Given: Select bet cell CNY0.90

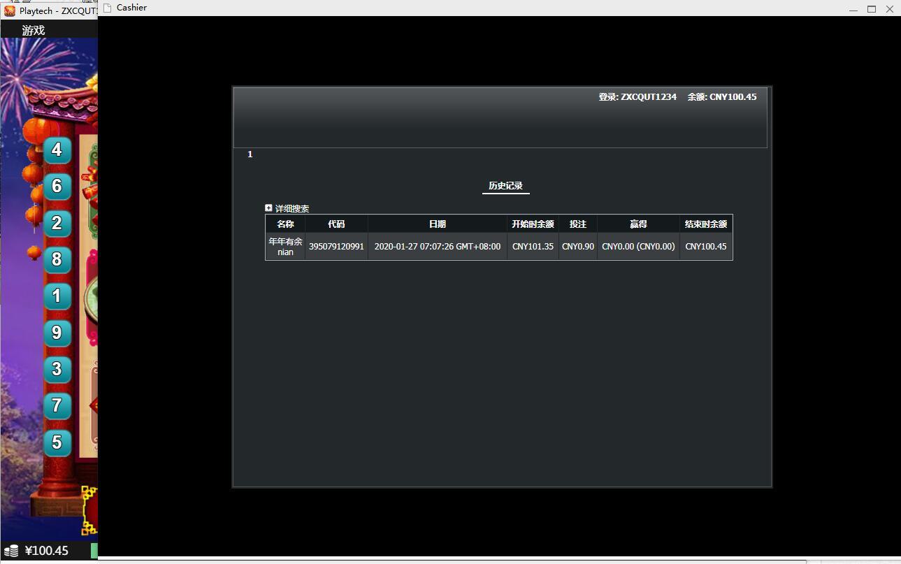Looking at the screenshot, I should tap(578, 247).
